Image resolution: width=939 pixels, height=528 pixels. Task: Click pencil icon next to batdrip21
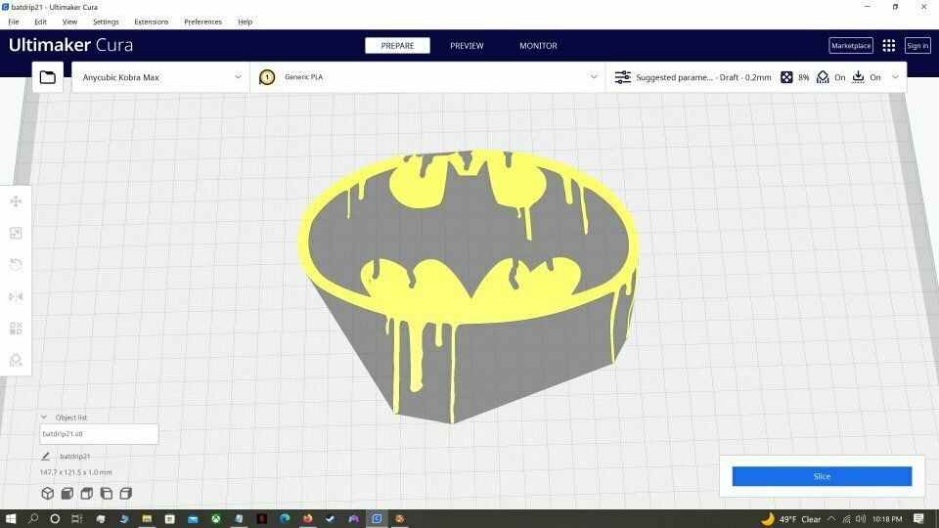46,457
